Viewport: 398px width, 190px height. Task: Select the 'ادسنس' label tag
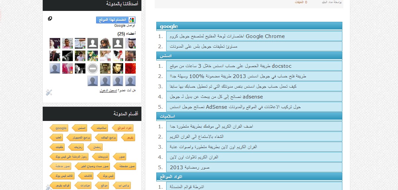[x=80, y=128]
